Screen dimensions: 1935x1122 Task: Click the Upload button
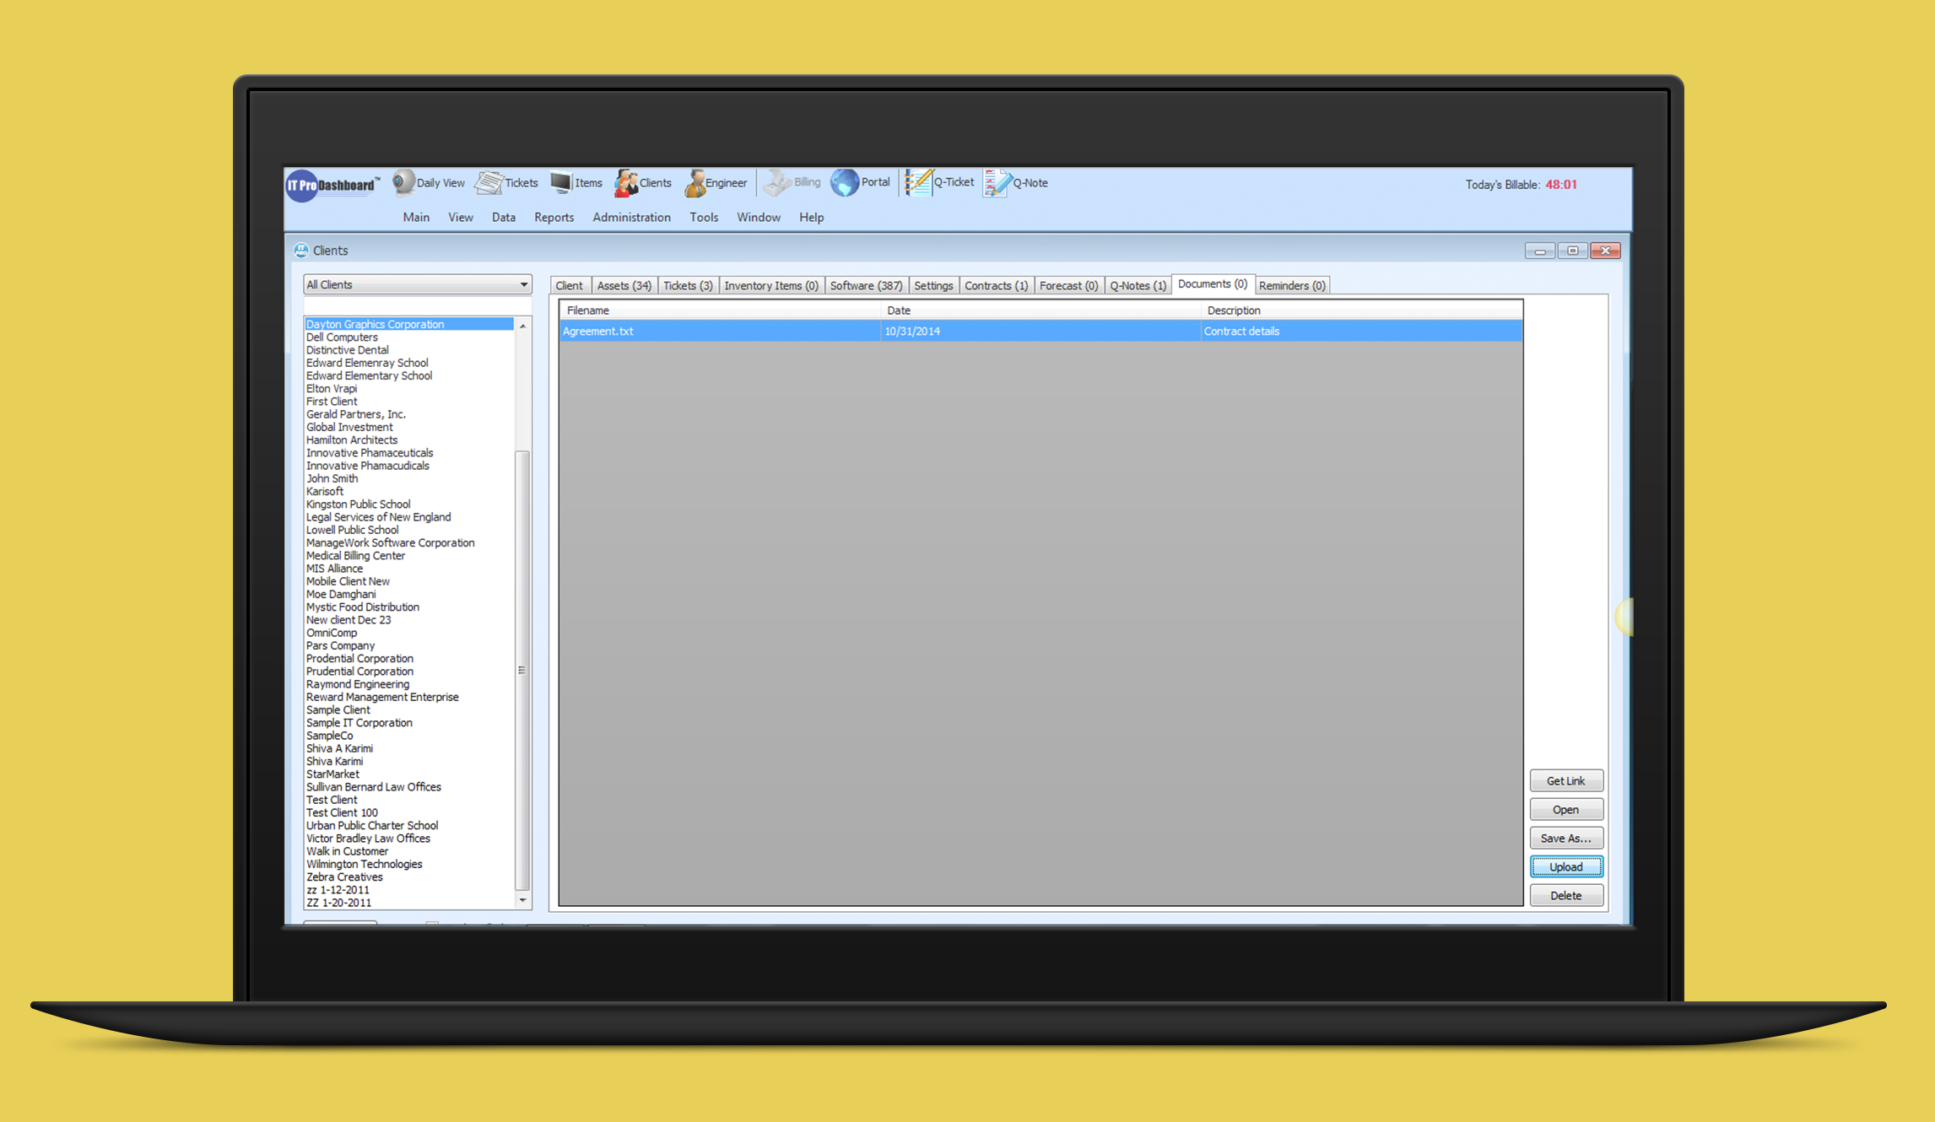1565,866
